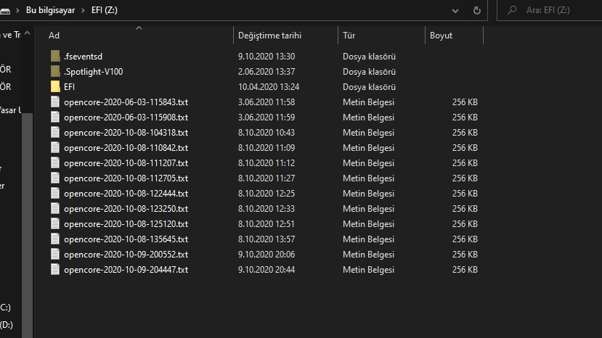Click text file icon for opencore-2020-06-03-115843.txt
602x338 pixels.
pyautogui.click(x=56, y=102)
